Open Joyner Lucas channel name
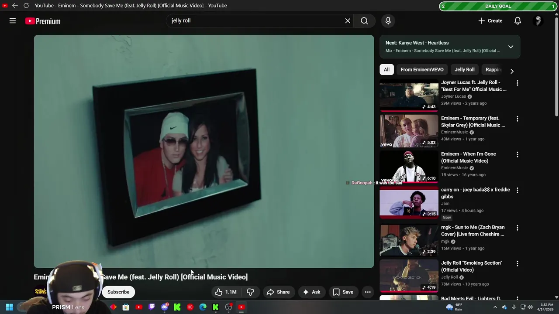559x314 pixels. (453, 96)
